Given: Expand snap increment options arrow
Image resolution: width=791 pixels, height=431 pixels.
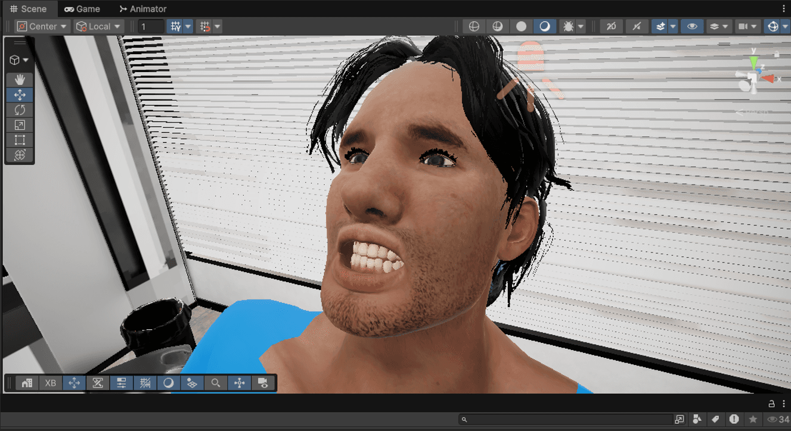Looking at the screenshot, I should coord(218,26).
